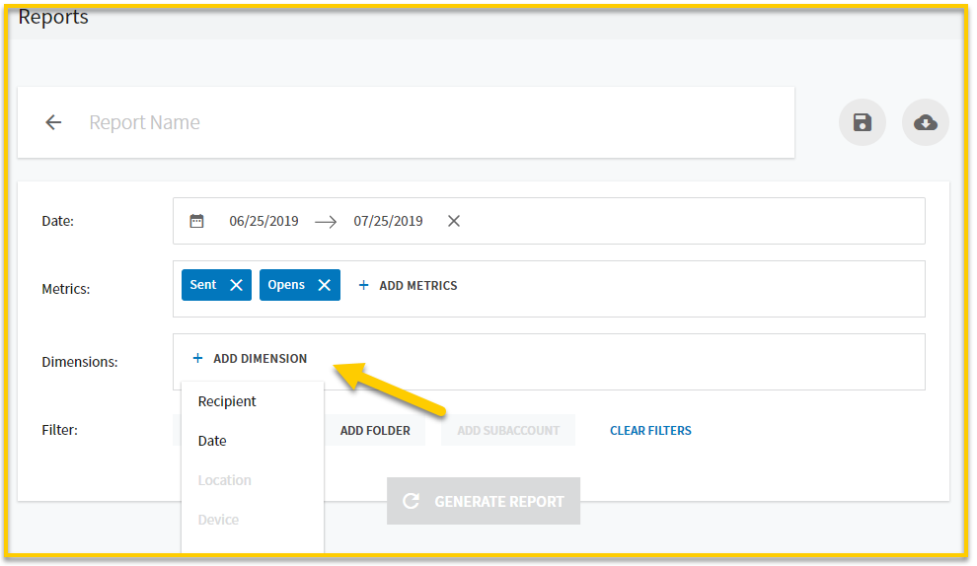Choose Date from the dimension dropdown
This screenshot has height=566, width=977.
(x=212, y=441)
